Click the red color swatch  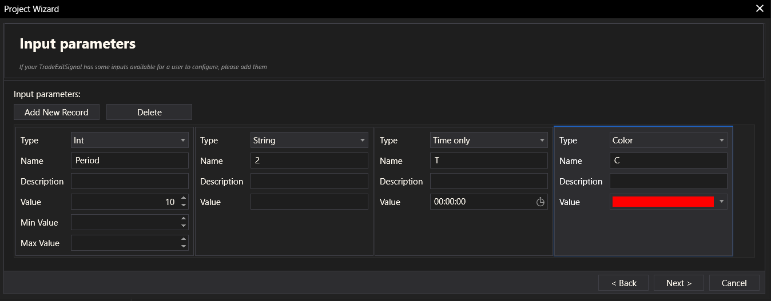[662, 202]
